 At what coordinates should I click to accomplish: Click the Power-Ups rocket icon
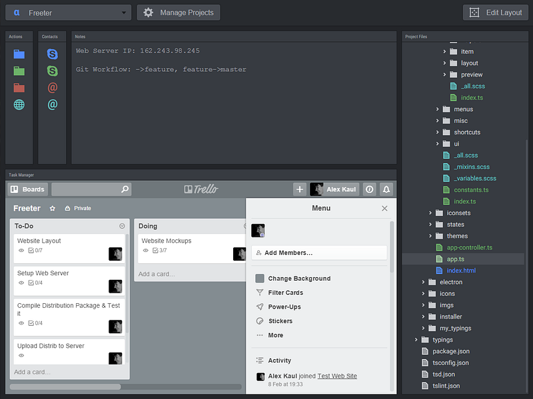click(260, 307)
